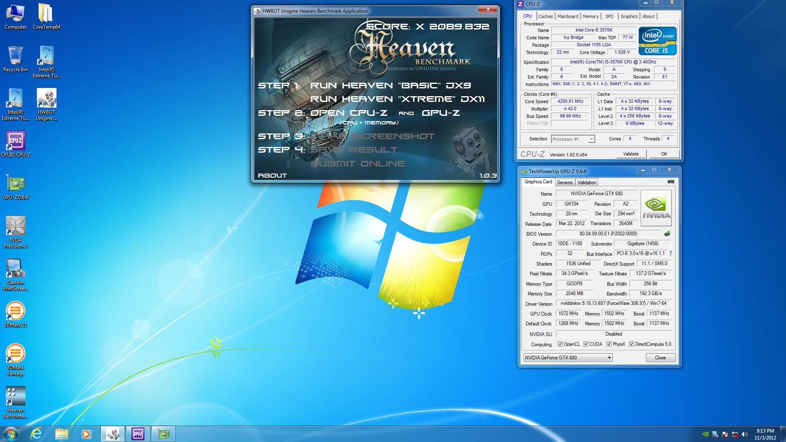Select the GPU-Z.0.6.6 desktop icon
The image size is (786, 442).
[16, 187]
